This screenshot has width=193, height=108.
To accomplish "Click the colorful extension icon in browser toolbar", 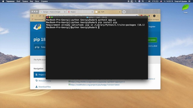I will pyautogui.click(x=149, y=16).
